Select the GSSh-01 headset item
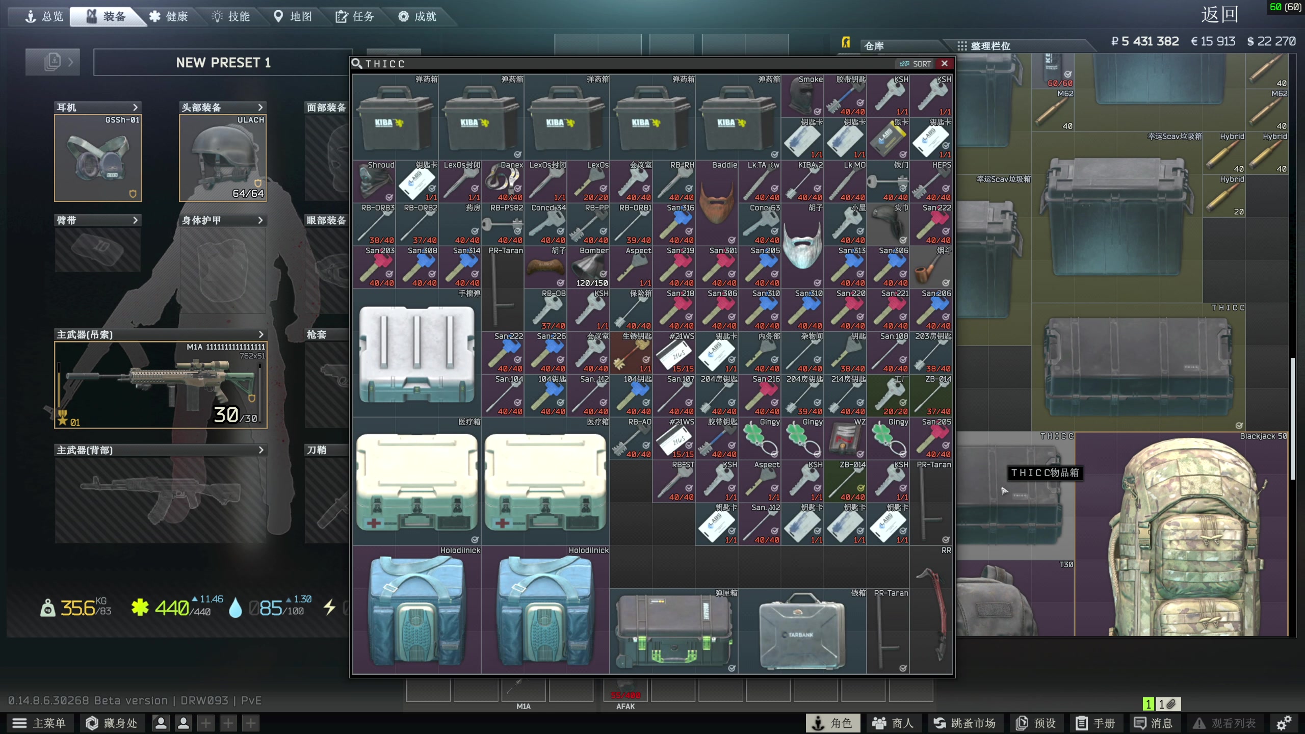Screen dimensions: 1305x734 pos(98,158)
